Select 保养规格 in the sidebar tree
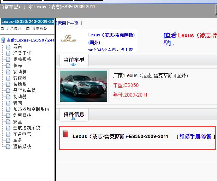Screen dimensions: 217x181 coord(22,59)
